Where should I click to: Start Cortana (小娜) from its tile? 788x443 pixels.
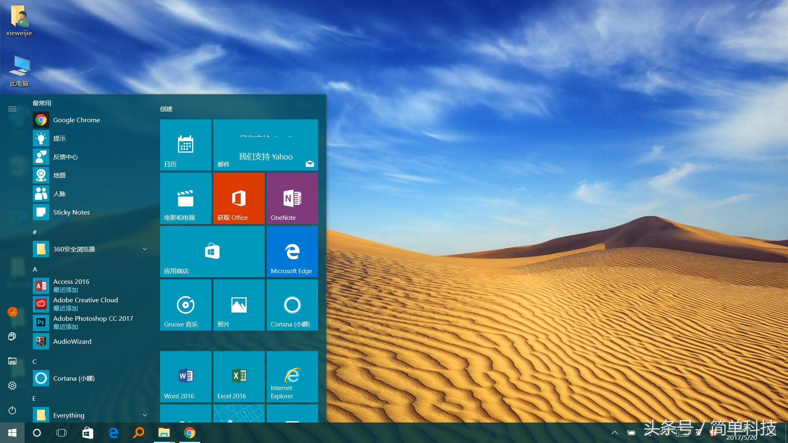[x=292, y=305]
